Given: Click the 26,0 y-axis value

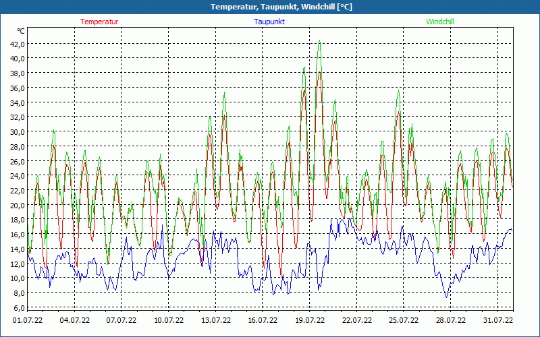Looking at the screenshot, I should (18, 161).
